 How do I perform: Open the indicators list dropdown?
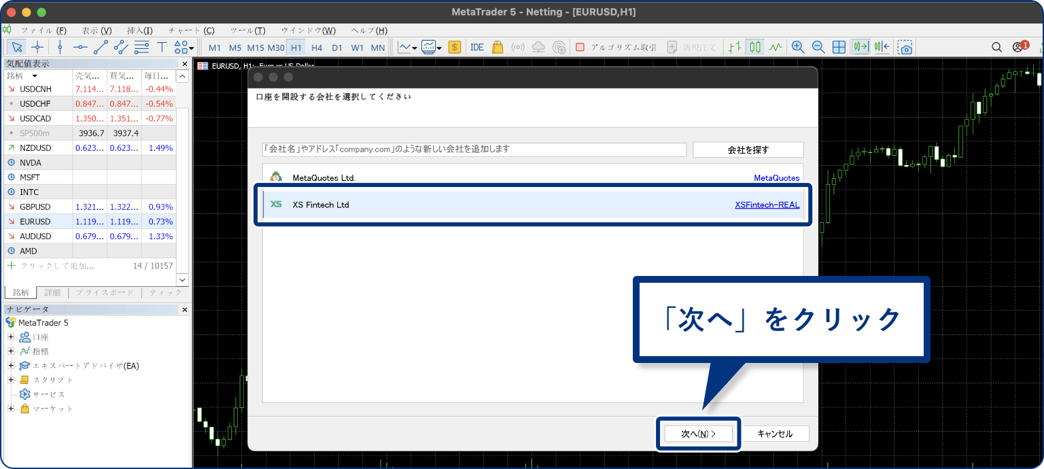pyautogui.click(x=407, y=47)
